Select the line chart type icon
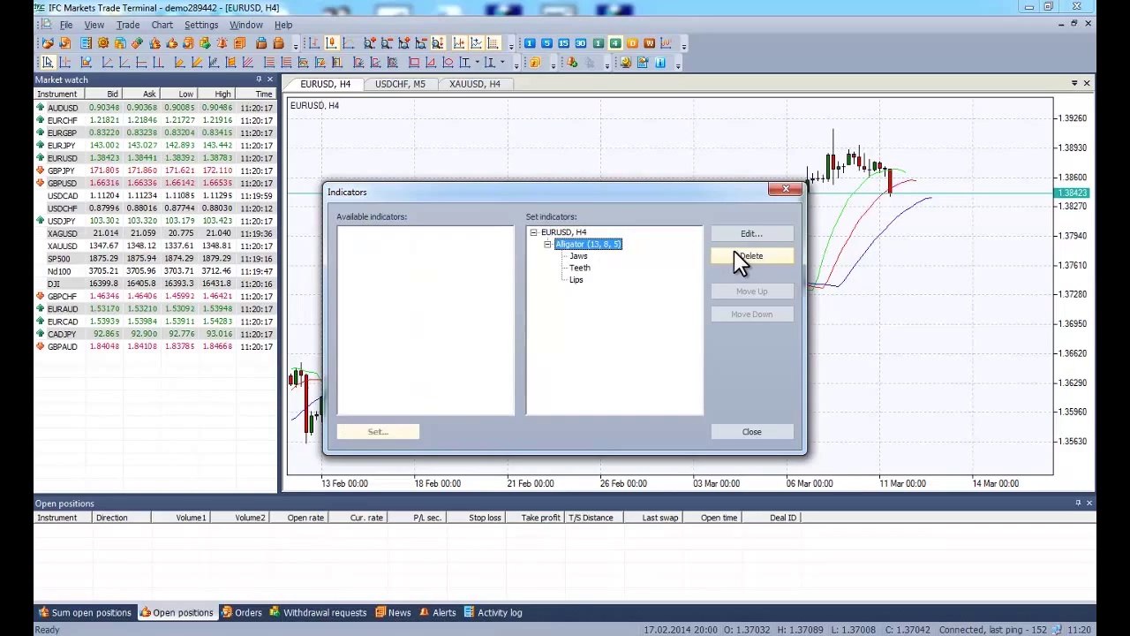Viewport: 1130px width, 636px height. 348,43
